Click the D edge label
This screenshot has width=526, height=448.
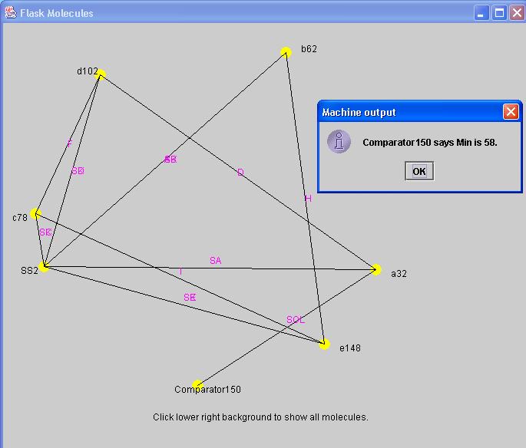pos(240,173)
